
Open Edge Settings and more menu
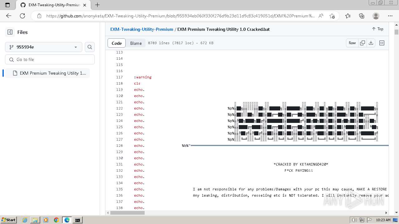tap(390, 16)
